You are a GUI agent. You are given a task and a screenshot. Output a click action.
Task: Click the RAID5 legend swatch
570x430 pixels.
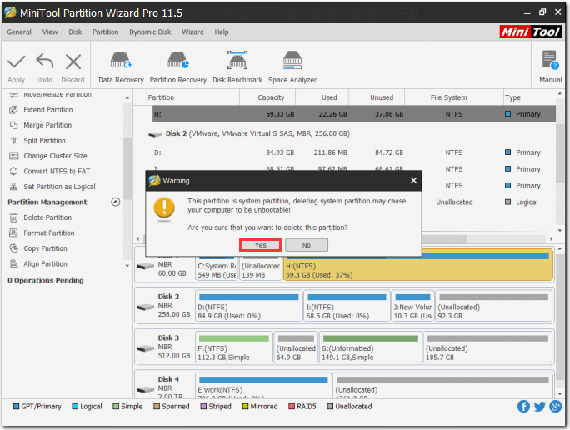291,407
